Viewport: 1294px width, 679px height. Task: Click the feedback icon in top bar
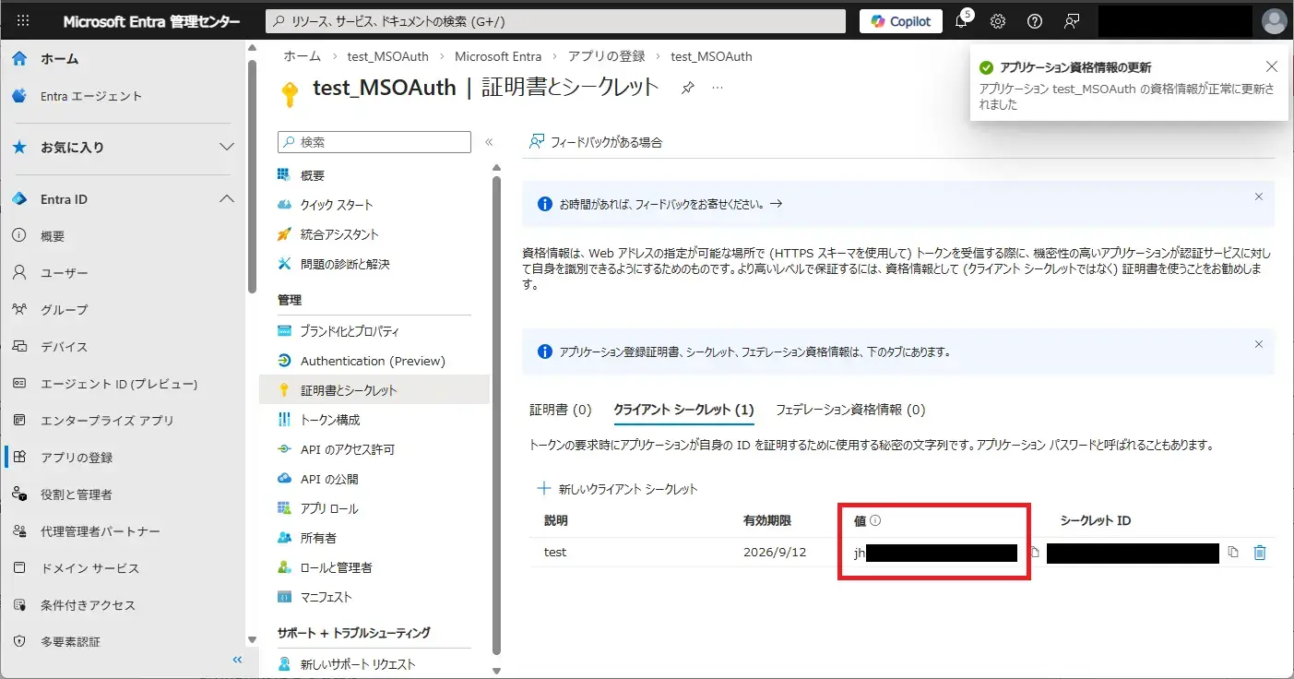coord(1071,21)
